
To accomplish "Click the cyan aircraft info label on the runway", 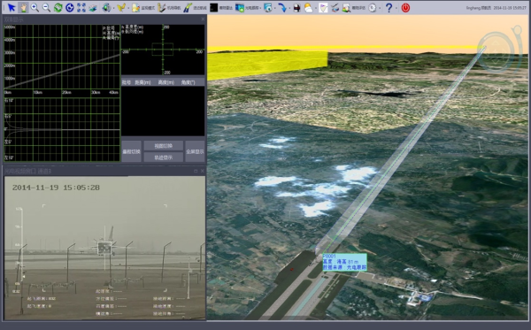I will tap(345, 262).
